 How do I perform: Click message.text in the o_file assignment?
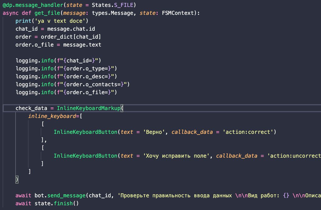point(82,45)
